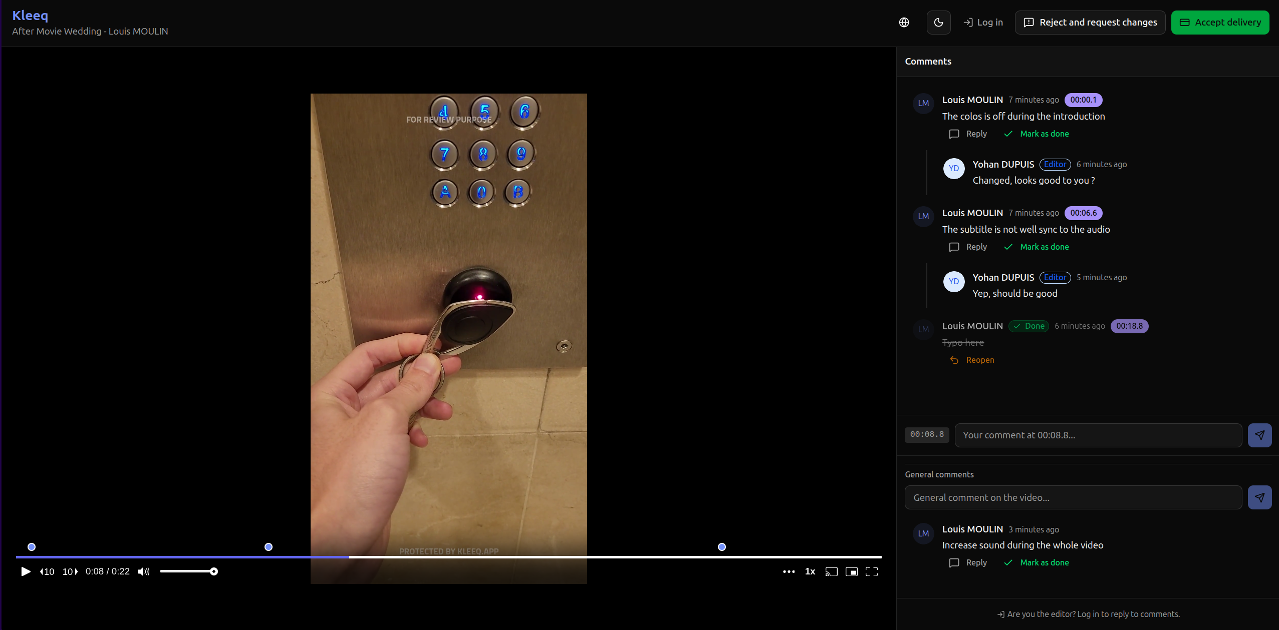Screen dimensions: 1279x630
Task: Mute the video volume icon
Action: tap(143, 571)
